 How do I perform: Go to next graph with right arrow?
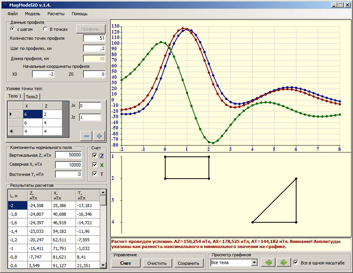pyautogui.click(x=284, y=262)
